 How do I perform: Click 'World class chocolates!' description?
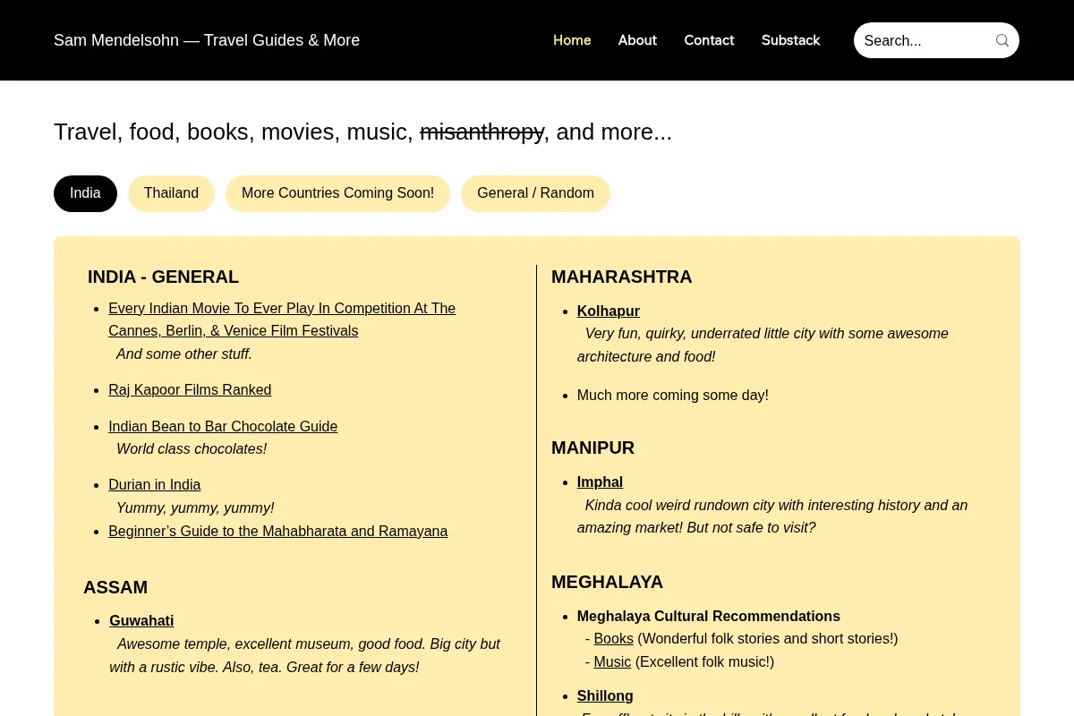[x=192, y=449]
